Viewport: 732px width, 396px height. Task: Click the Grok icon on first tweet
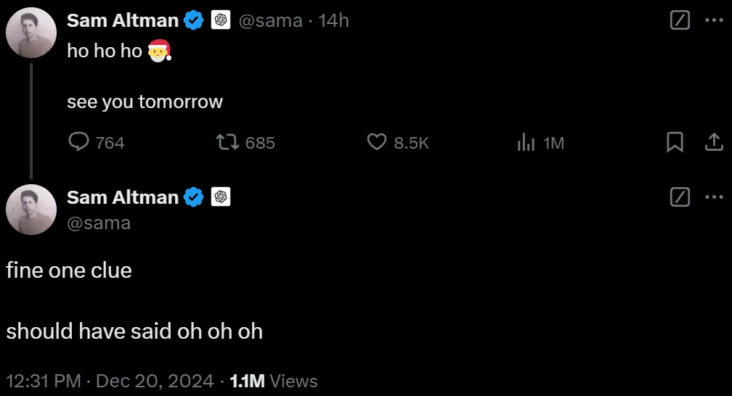pos(679,21)
